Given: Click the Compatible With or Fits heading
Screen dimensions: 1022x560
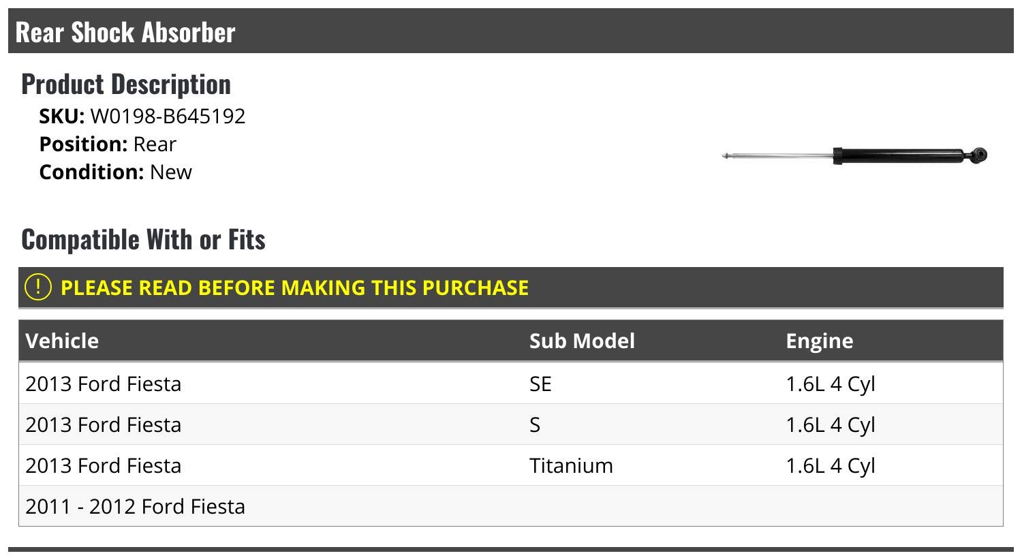Looking at the screenshot, I should click(x=143, y=239).
